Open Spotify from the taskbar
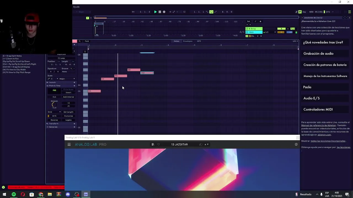Image resolution: width=353 pixels, height=198 pixels. (x=14, y=194)
